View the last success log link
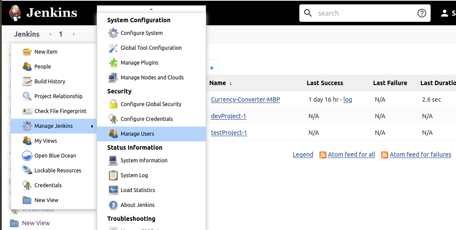This screenshot has width=456, height=230. (x=347, y=100)
